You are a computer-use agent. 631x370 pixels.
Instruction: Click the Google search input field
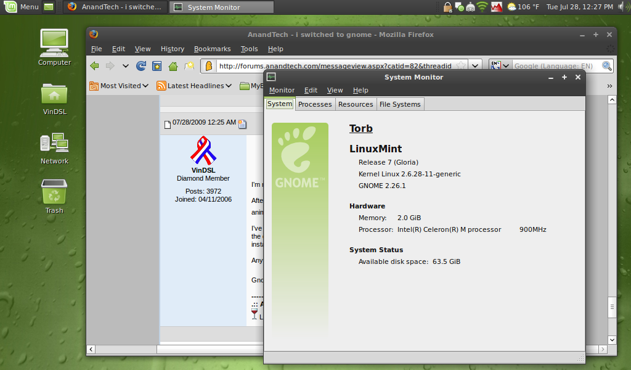point(556,66)
